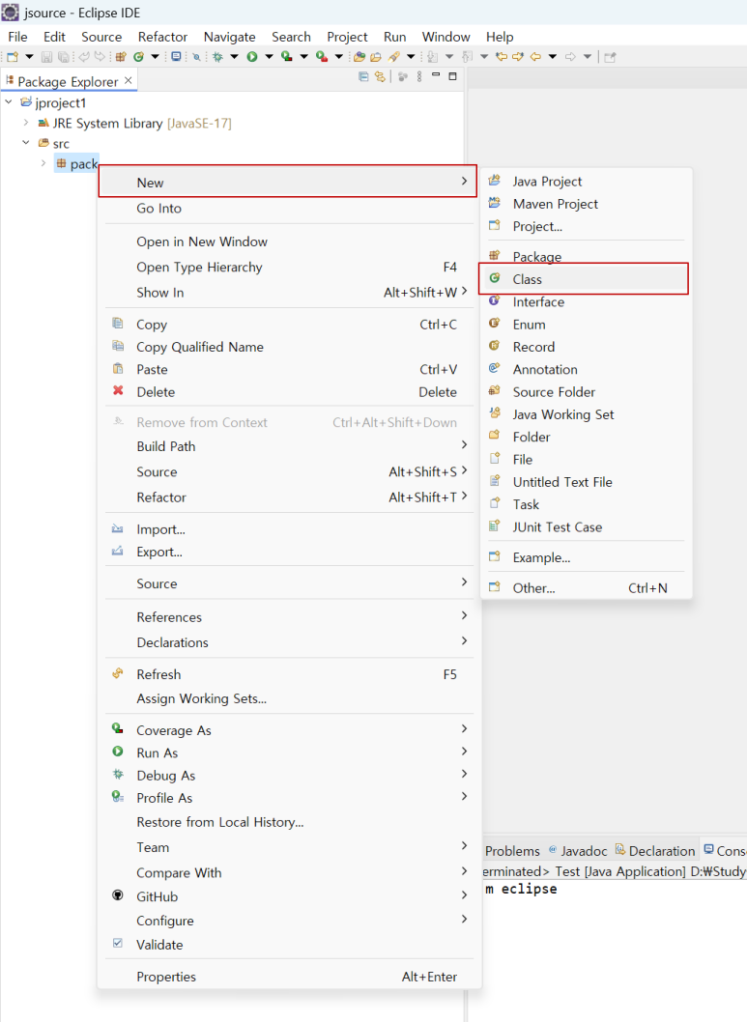Screen dimensions: 747x1022
Task: Open the Refactor menu in menu bar
Action: [162, 37]
